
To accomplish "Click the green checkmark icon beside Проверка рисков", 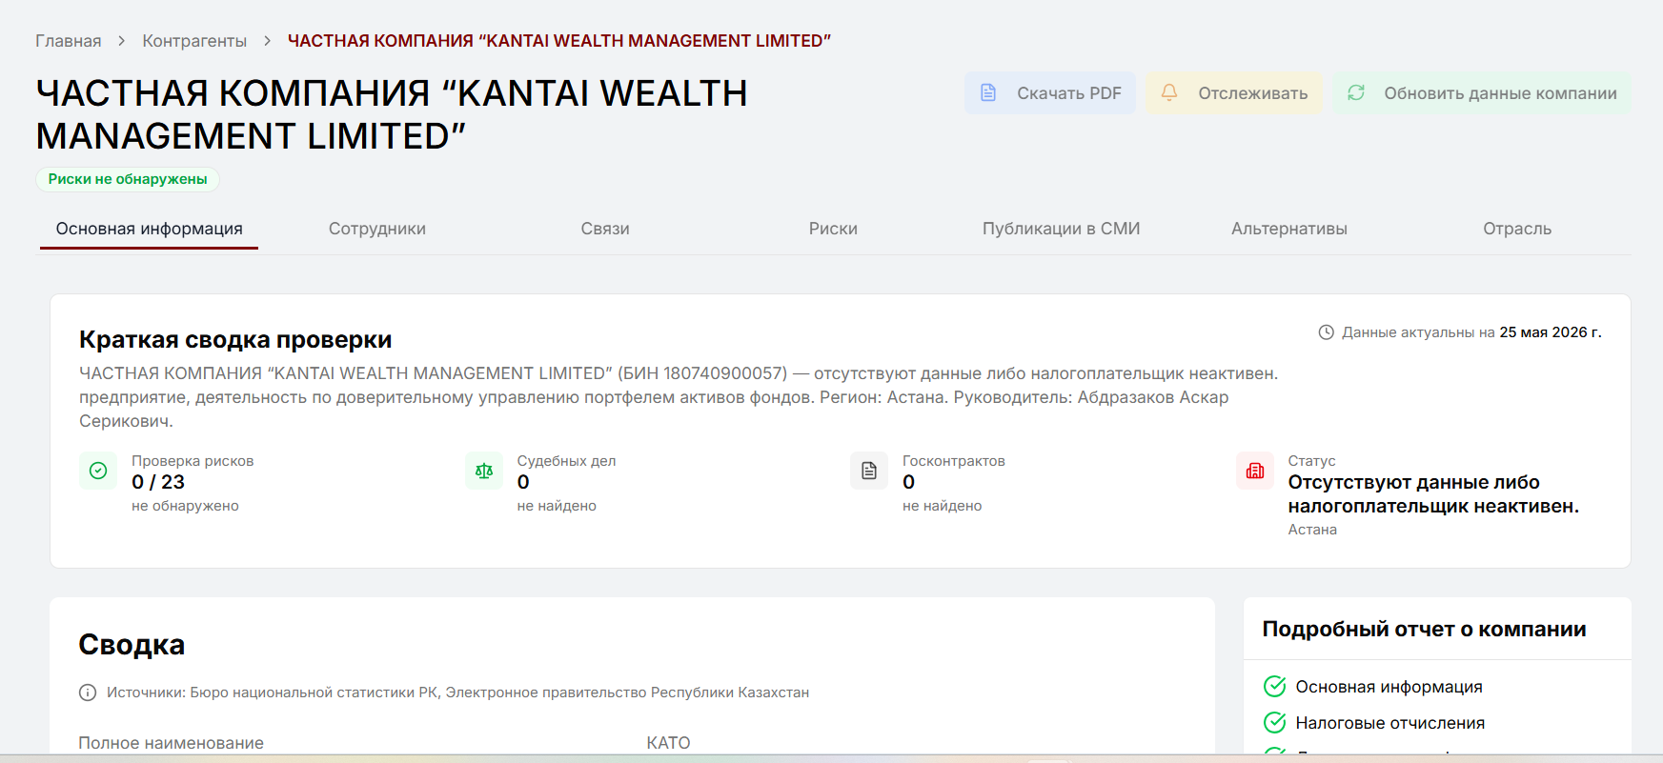I will (98, 471).
